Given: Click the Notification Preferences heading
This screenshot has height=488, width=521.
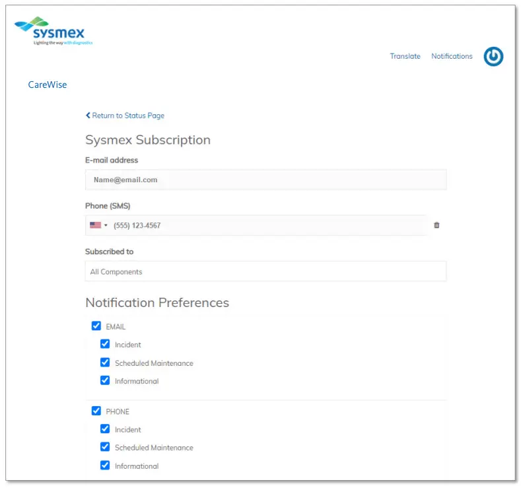Looking at the screenshot, I should tap(157, 302).
